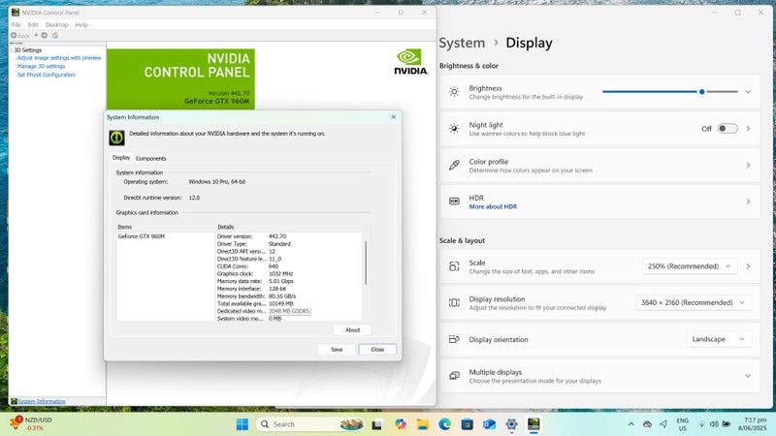Open Night light settings chevron
The image size is (776, 436).
click(748, 129)
